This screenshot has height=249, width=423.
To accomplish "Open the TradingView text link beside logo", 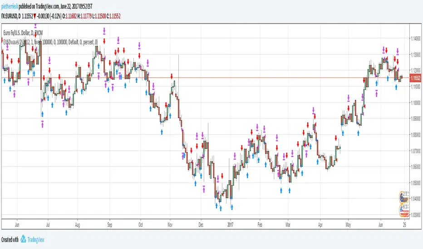I will [x=36, y=239].
